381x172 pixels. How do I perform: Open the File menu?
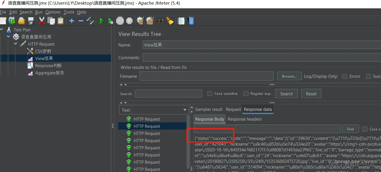3,12
